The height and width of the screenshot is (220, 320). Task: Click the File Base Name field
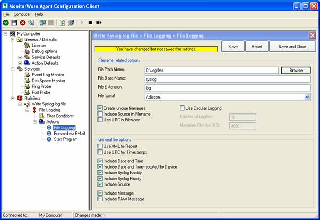click(x=228, y=79)
